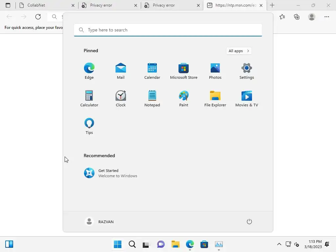Go back in Edge browser

tap(9, 17)
